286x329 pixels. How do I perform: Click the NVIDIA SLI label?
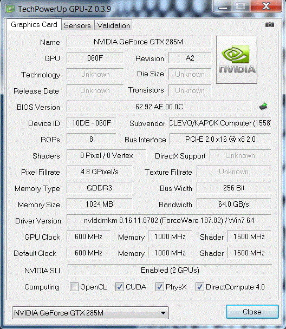tap(42, 271)
